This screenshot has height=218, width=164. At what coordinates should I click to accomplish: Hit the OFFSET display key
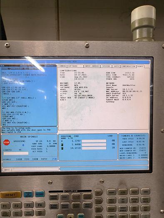[76, 196]
